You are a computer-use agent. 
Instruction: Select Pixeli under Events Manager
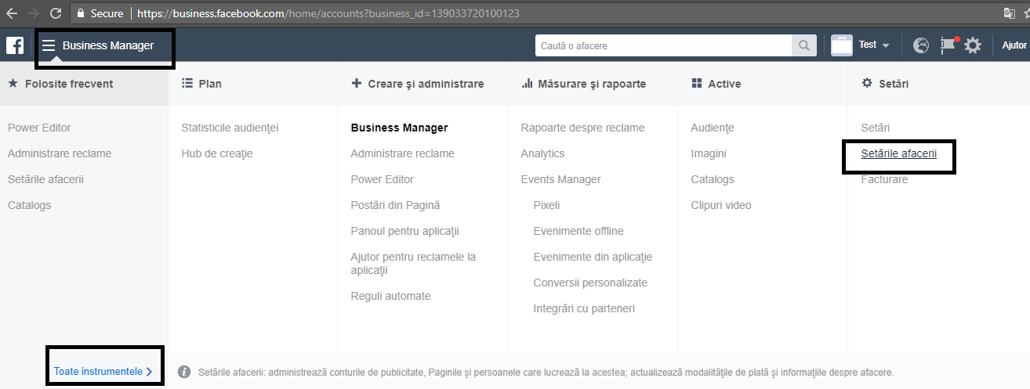tap(546, 205)
